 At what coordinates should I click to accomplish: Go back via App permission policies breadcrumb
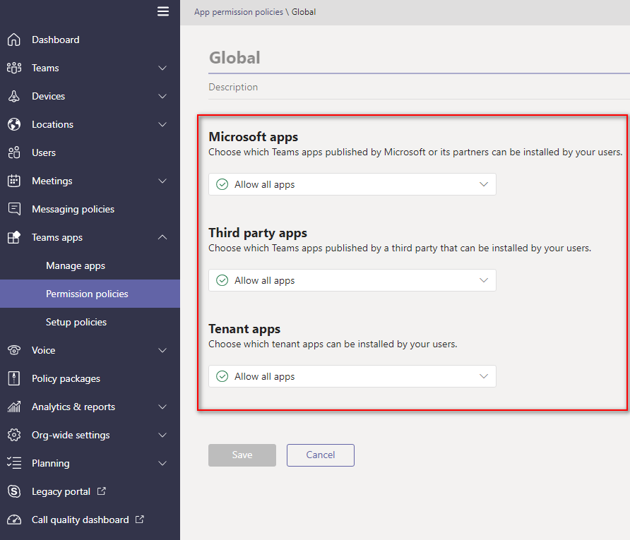point(239,12)
